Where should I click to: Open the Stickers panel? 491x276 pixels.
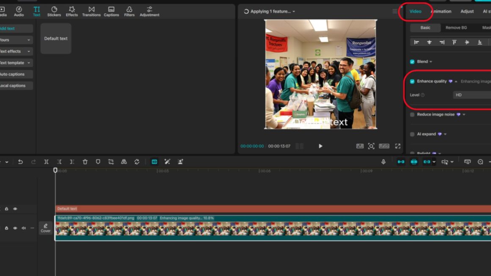click(54, 11)
